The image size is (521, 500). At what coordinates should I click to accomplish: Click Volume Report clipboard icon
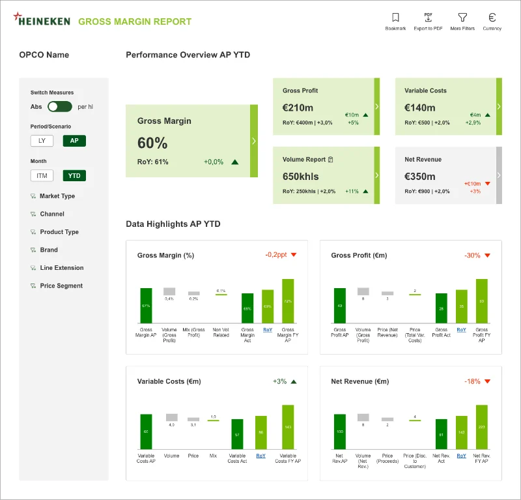330,160
